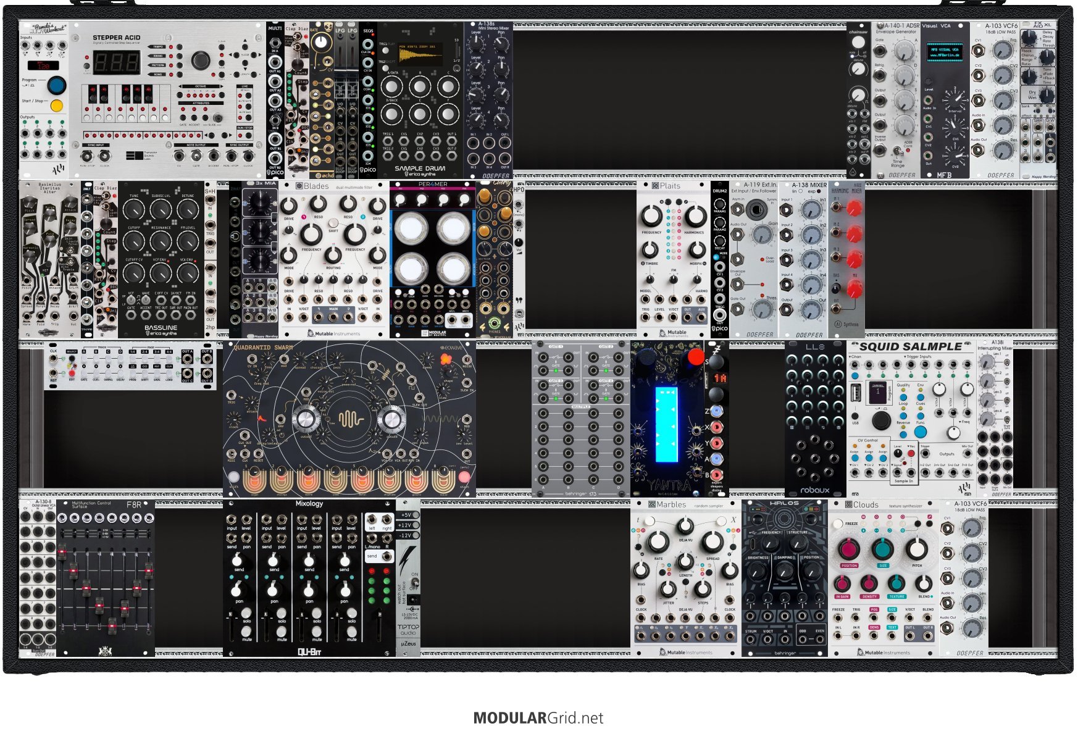The image size is (1078, 731).
Task: Toggle the WAVE switch on the Bassline module
Action: (146, 298)
